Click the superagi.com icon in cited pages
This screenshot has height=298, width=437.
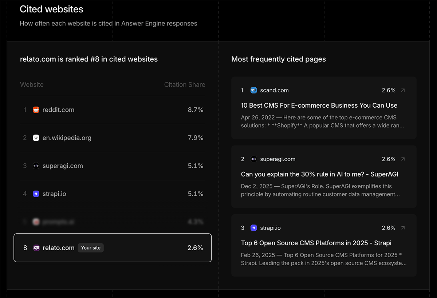pyautogui.click(x=254, y=159)
